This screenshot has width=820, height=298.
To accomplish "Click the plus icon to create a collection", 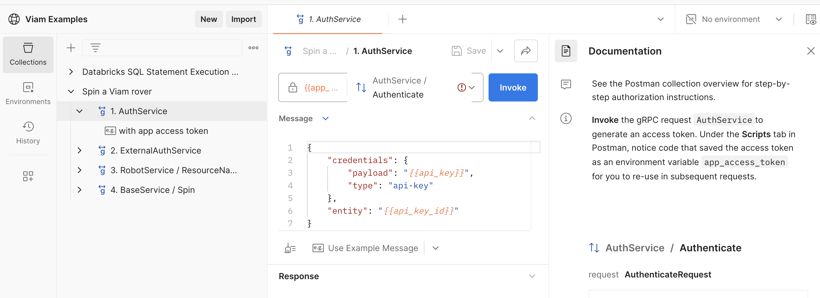I will coord(71,48).
